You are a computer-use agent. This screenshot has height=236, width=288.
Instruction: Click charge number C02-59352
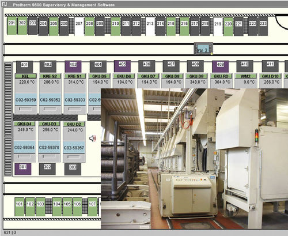50,100
